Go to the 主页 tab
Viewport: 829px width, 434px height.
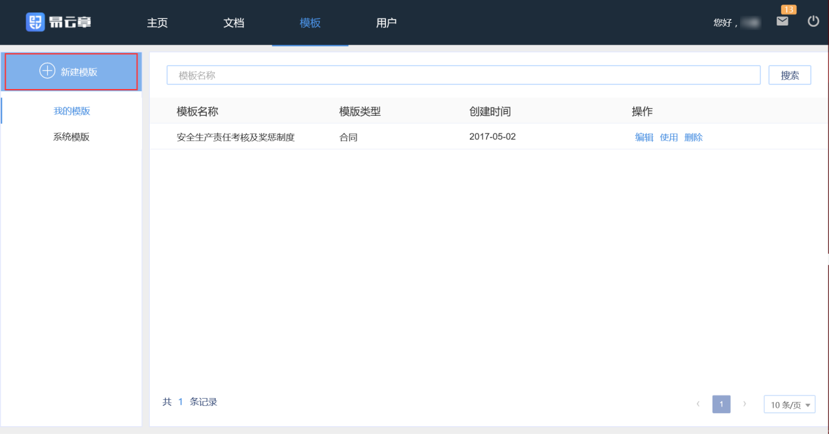[x=157, y=23]
